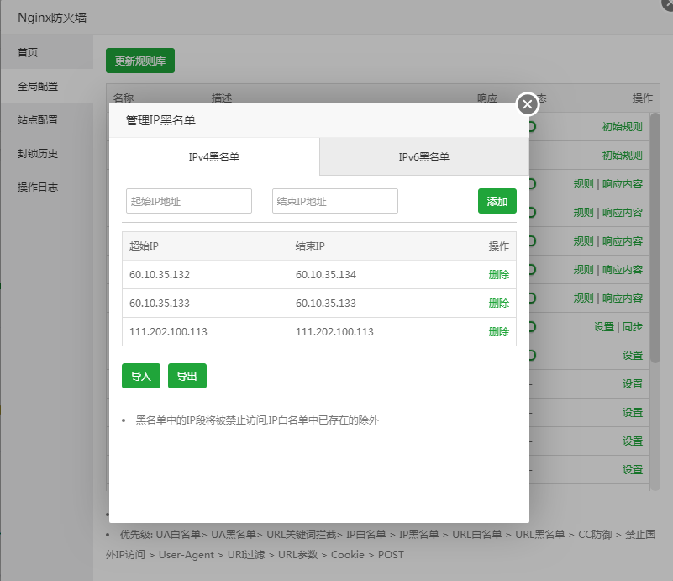
Task: Focus the 结束IP地址 input field
Action: 334,201
